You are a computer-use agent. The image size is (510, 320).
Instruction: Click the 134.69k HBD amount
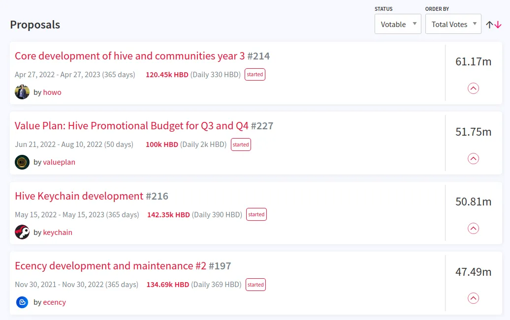tap(167, 285)
